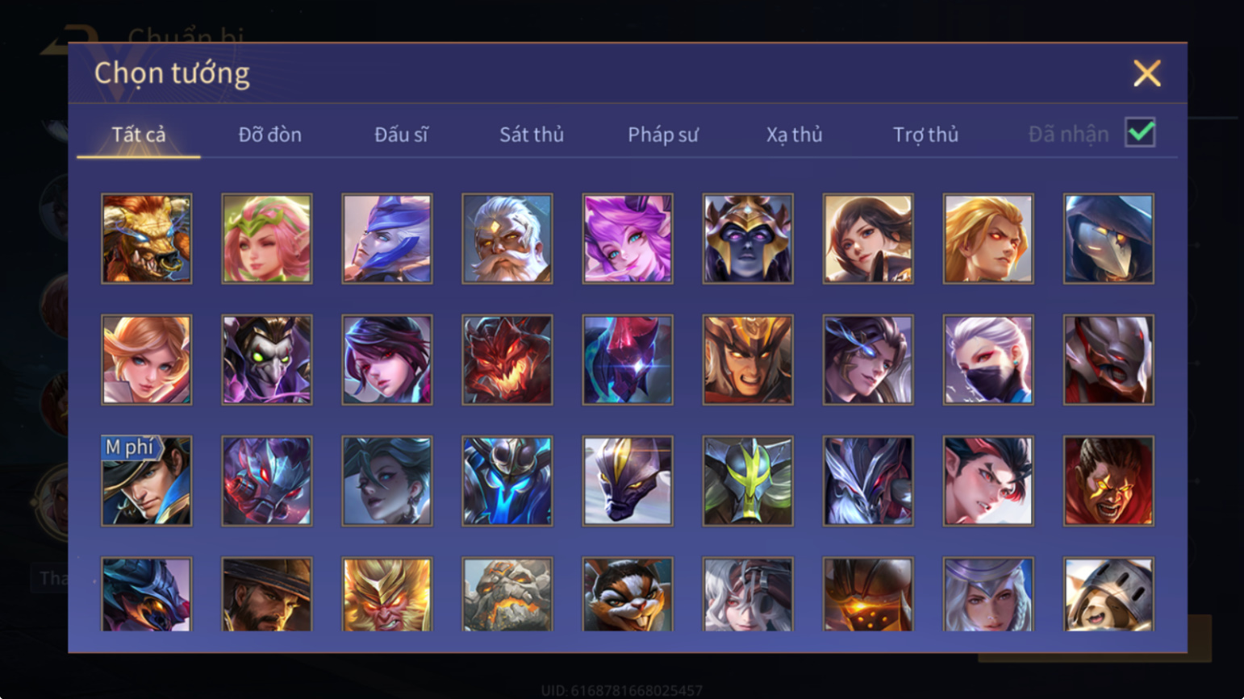Close the 'Chọn tướng' dialog
Screen dimensions: 1244x699
pos(1146,73)
